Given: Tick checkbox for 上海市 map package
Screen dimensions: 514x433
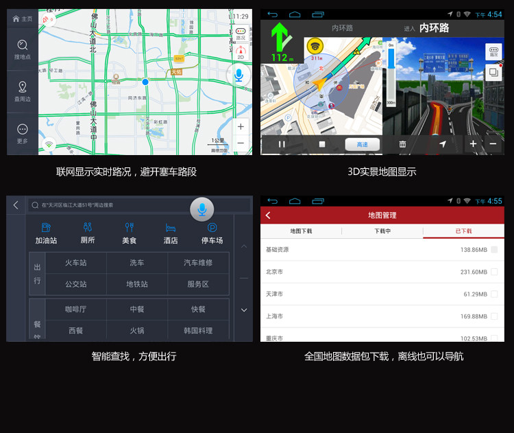Looking at the screenshot, I should [494, 316].
